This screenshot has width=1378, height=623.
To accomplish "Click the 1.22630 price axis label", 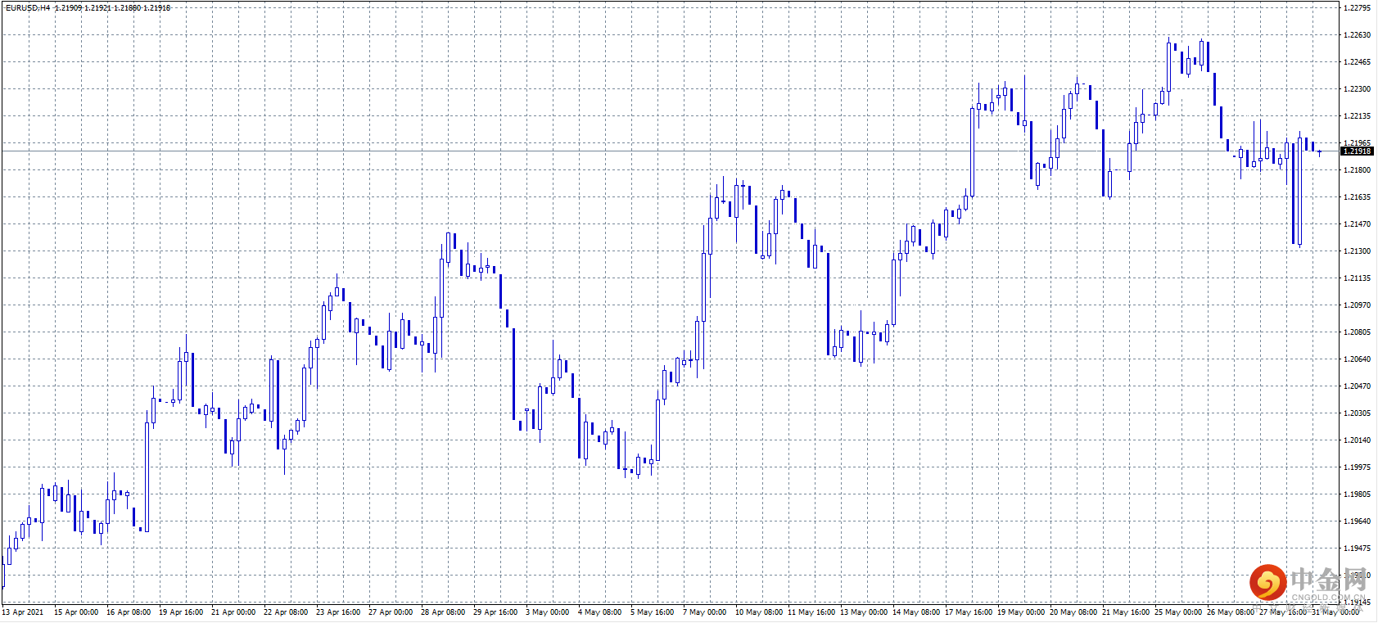I will pos(1357,35).
